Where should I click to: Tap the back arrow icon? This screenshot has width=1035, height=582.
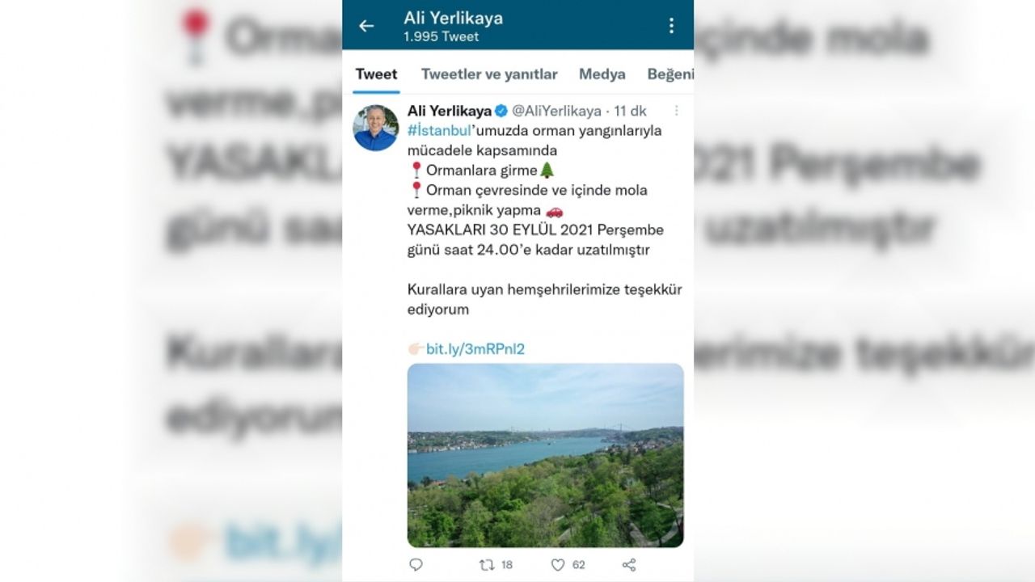(366, 26)
